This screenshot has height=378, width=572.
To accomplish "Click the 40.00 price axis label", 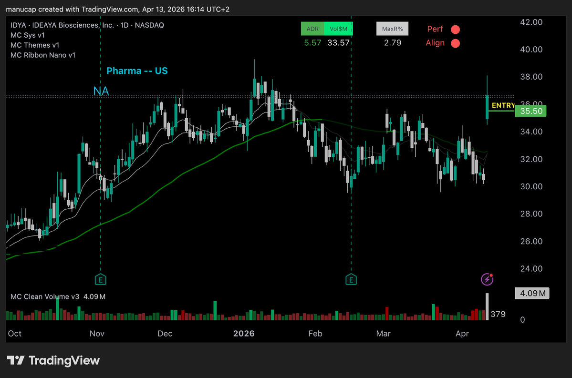I will coord(531,50).
